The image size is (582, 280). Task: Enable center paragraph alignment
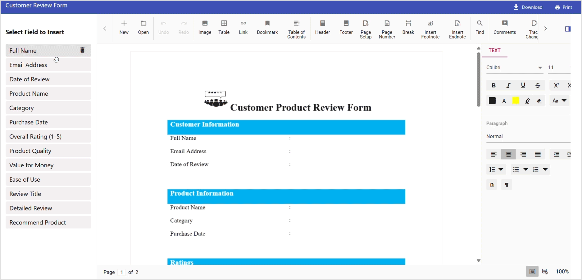508,154
